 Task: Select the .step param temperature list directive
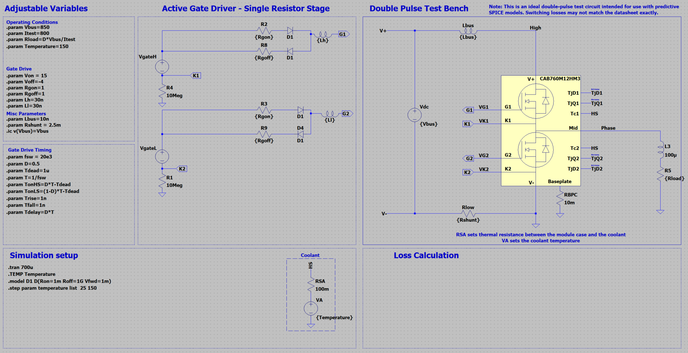[53, 288]
